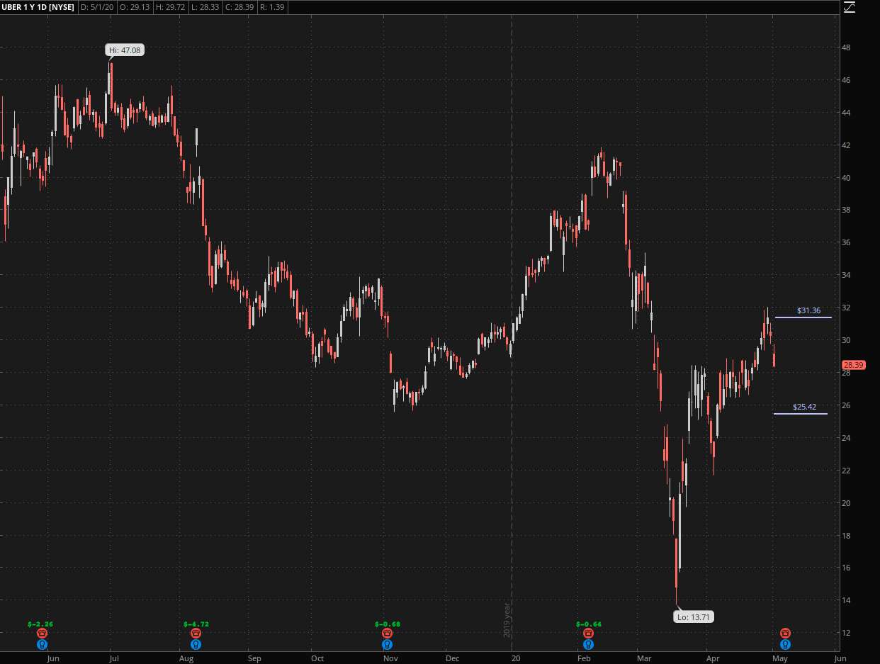
Task: Click the Oct label on the time axis
Action: [x=317, y=658]
